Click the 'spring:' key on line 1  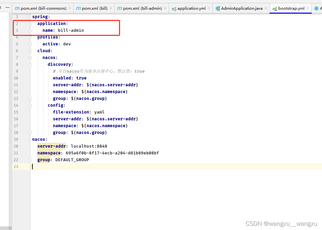click(41, 17)
